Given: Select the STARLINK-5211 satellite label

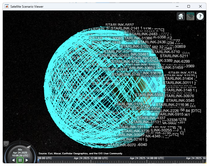Looking at the screenshot, I should (x=174, y=56).
